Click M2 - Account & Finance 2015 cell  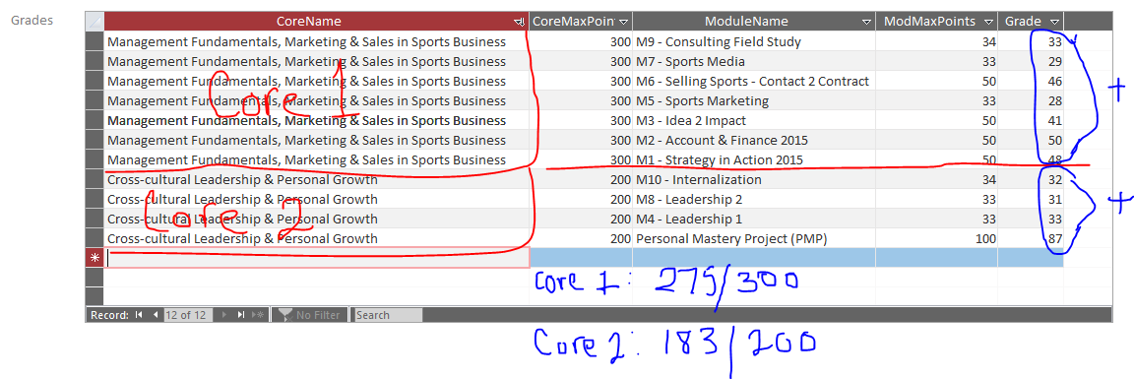754,140
